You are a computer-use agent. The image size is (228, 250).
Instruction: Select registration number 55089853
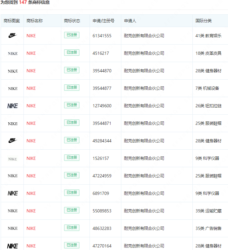click(102, 211)
